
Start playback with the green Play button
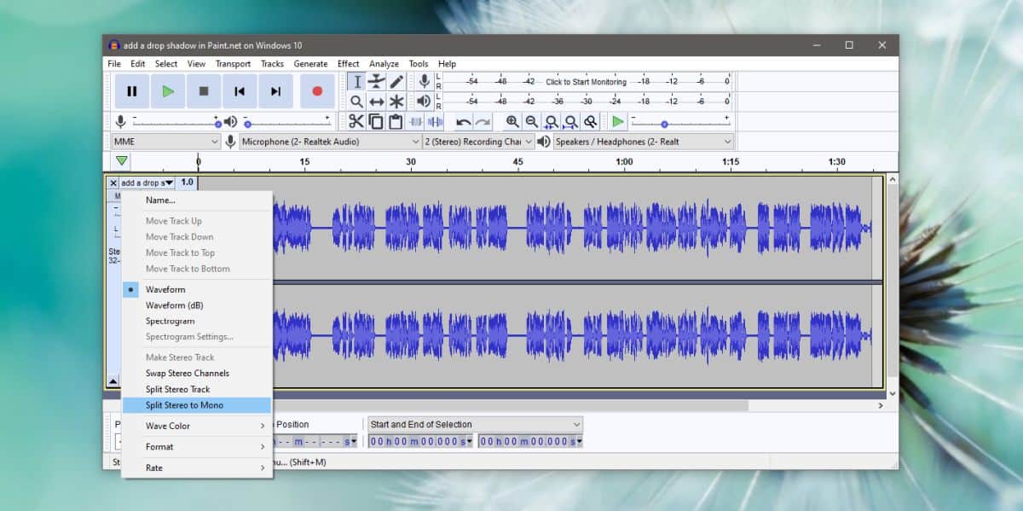pyautogui.click(x=168, y=91)
